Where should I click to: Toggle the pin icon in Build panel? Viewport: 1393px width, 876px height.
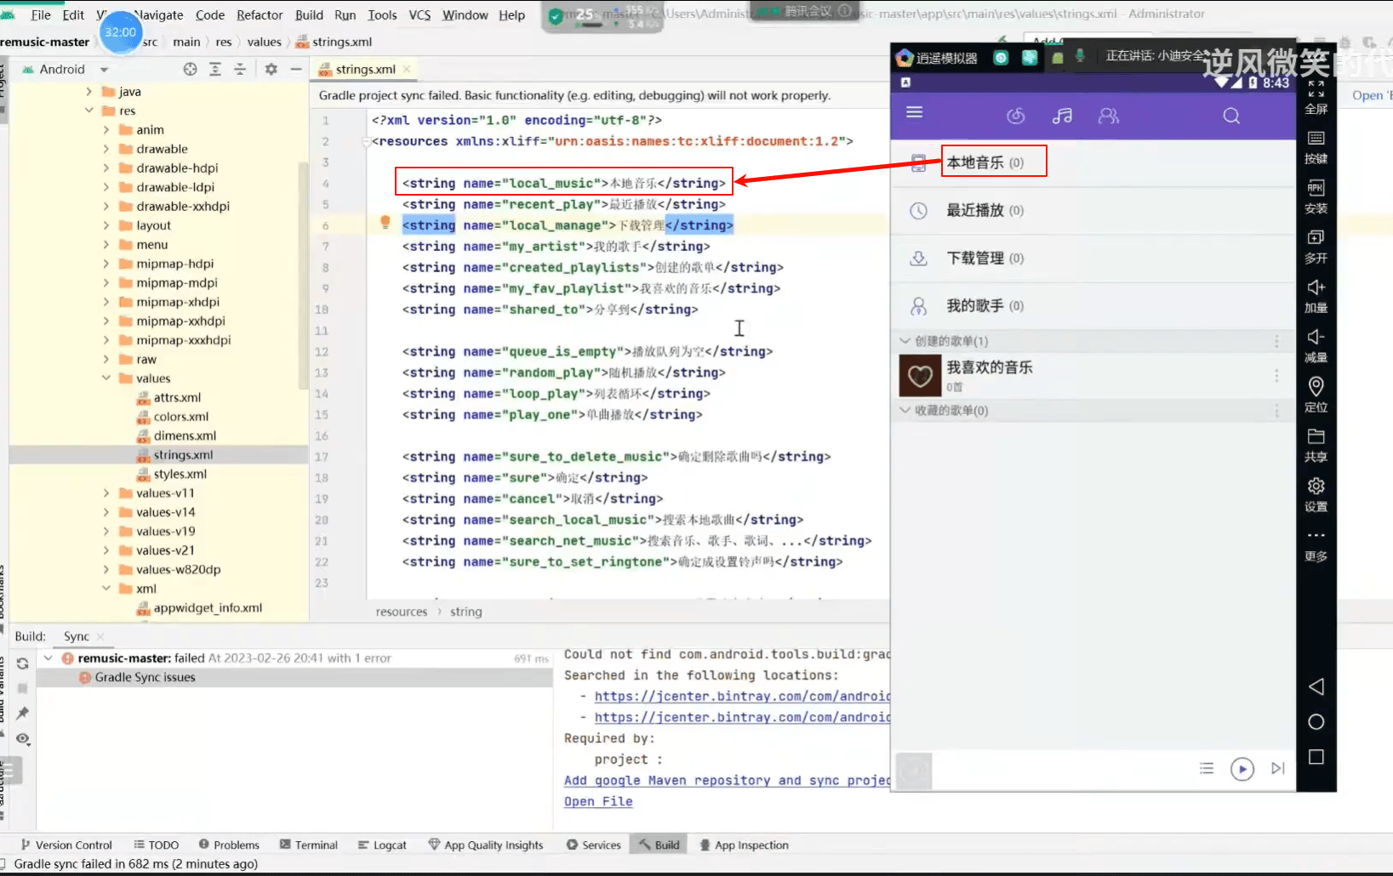coord(23,713)
